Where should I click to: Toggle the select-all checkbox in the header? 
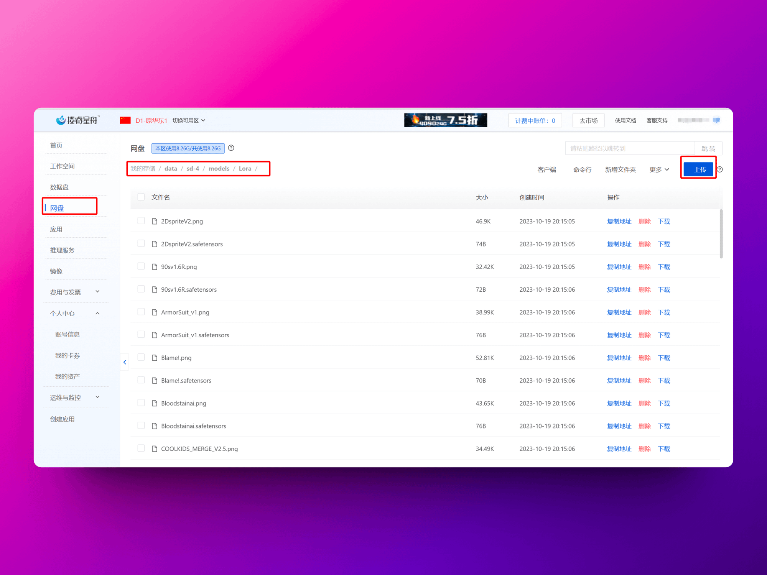point(141,197)
